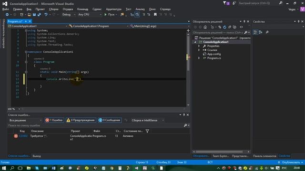The height and width of the screenshot is (171, 305).
Task: Click the filter funnel icon in error list header
Action: [147, 131]
